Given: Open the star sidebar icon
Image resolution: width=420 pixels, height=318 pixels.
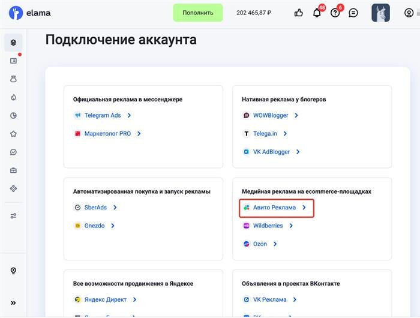Looking at the screenshot, I should 13,134.
